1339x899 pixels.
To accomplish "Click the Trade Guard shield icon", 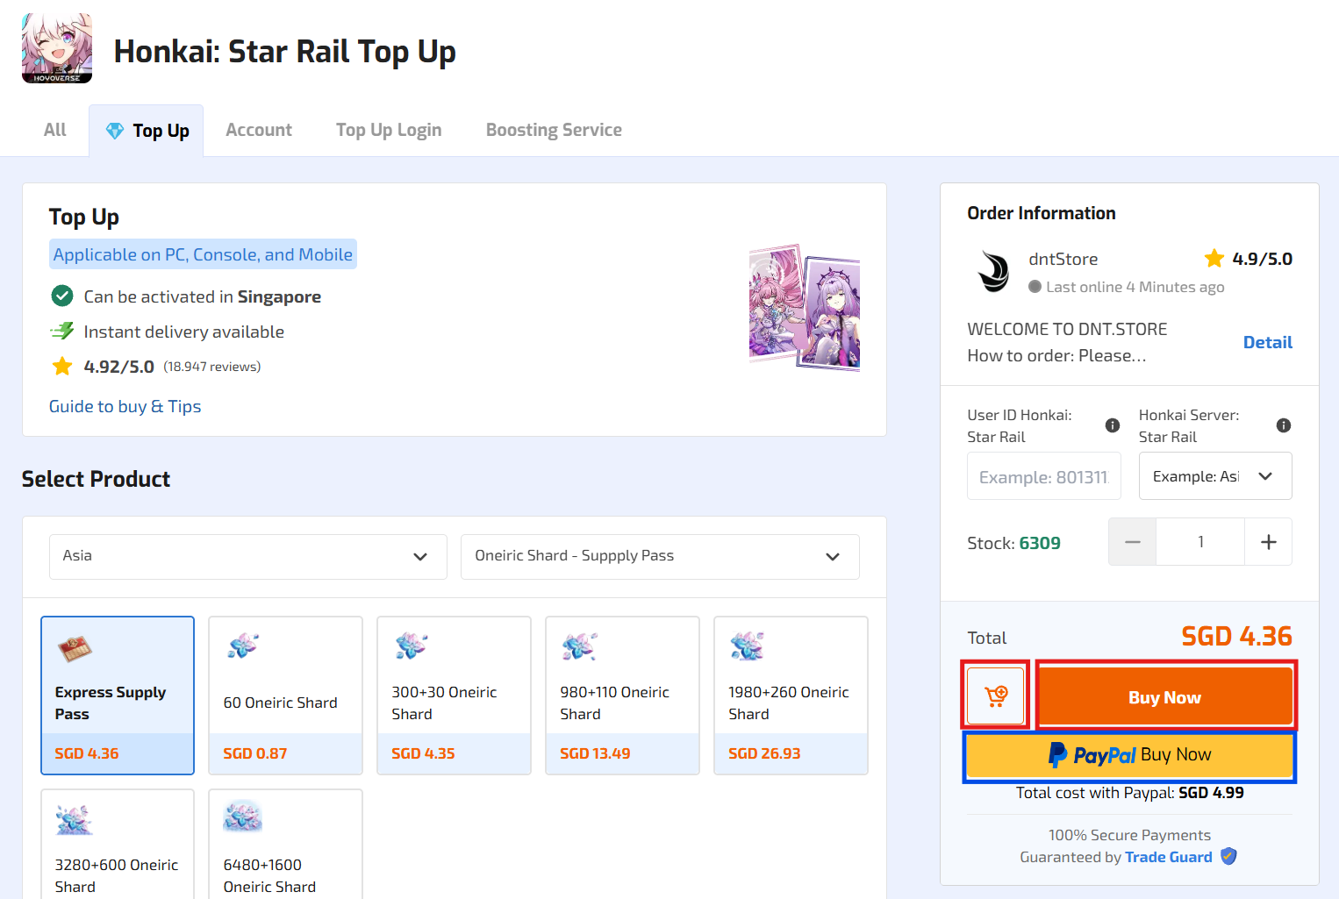I will pos(1228,857).
